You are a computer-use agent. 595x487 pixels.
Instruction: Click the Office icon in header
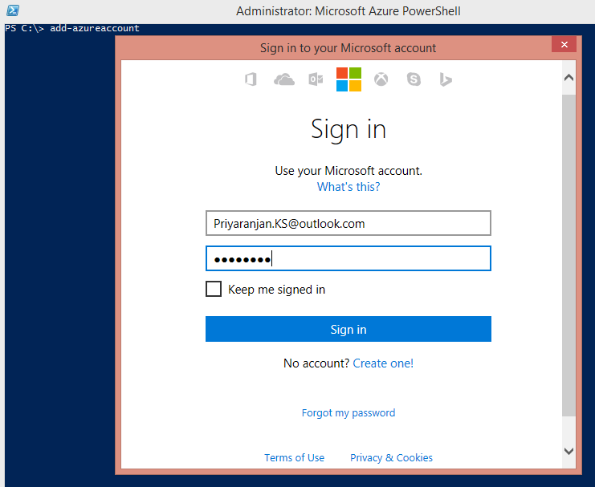(251, 79)
